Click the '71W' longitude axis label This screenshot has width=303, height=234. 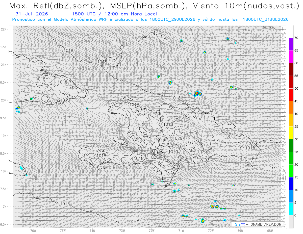pos(181,230)
